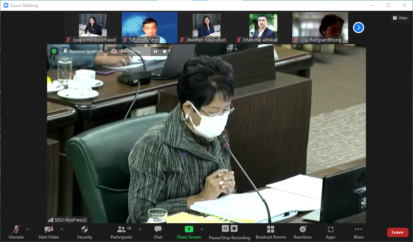Click the participant count 19

[129, 228]
